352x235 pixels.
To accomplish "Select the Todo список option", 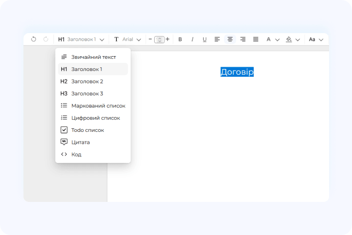I will coord(87,130).
